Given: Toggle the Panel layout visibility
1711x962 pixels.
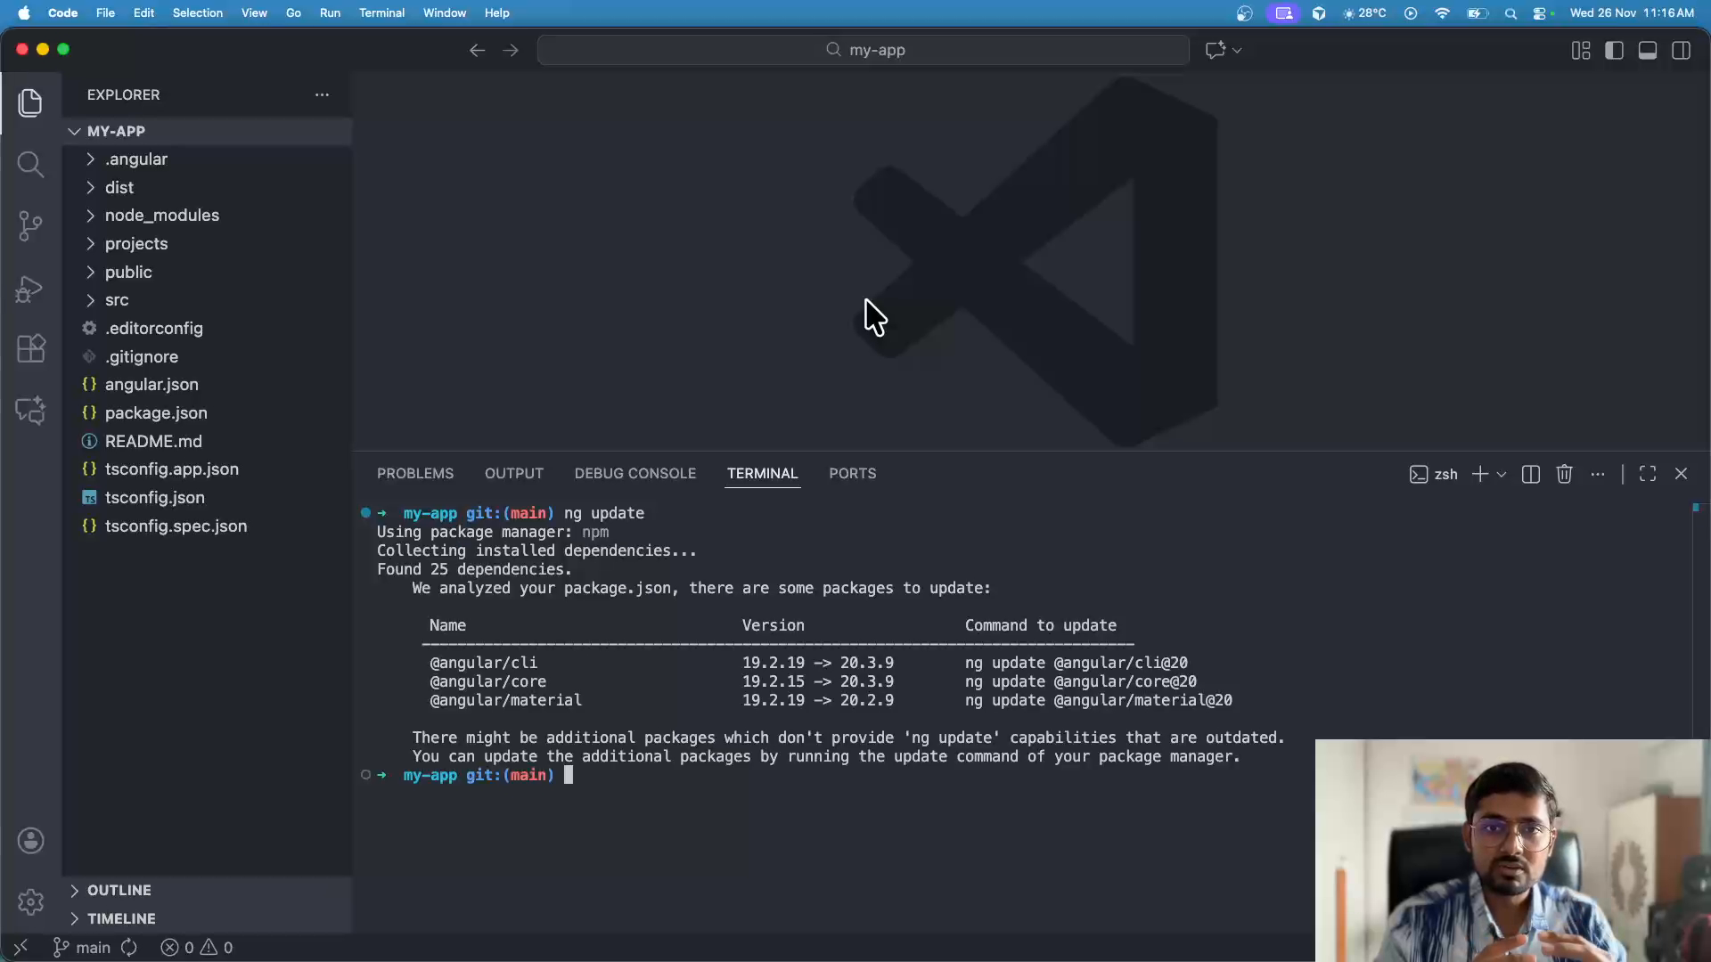Looking at the screenshot, I should click(x=1647, y=50).
